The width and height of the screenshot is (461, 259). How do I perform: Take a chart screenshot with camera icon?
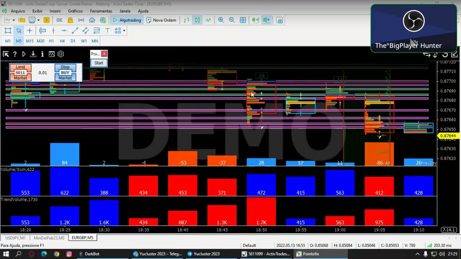(x=280, y=20)
